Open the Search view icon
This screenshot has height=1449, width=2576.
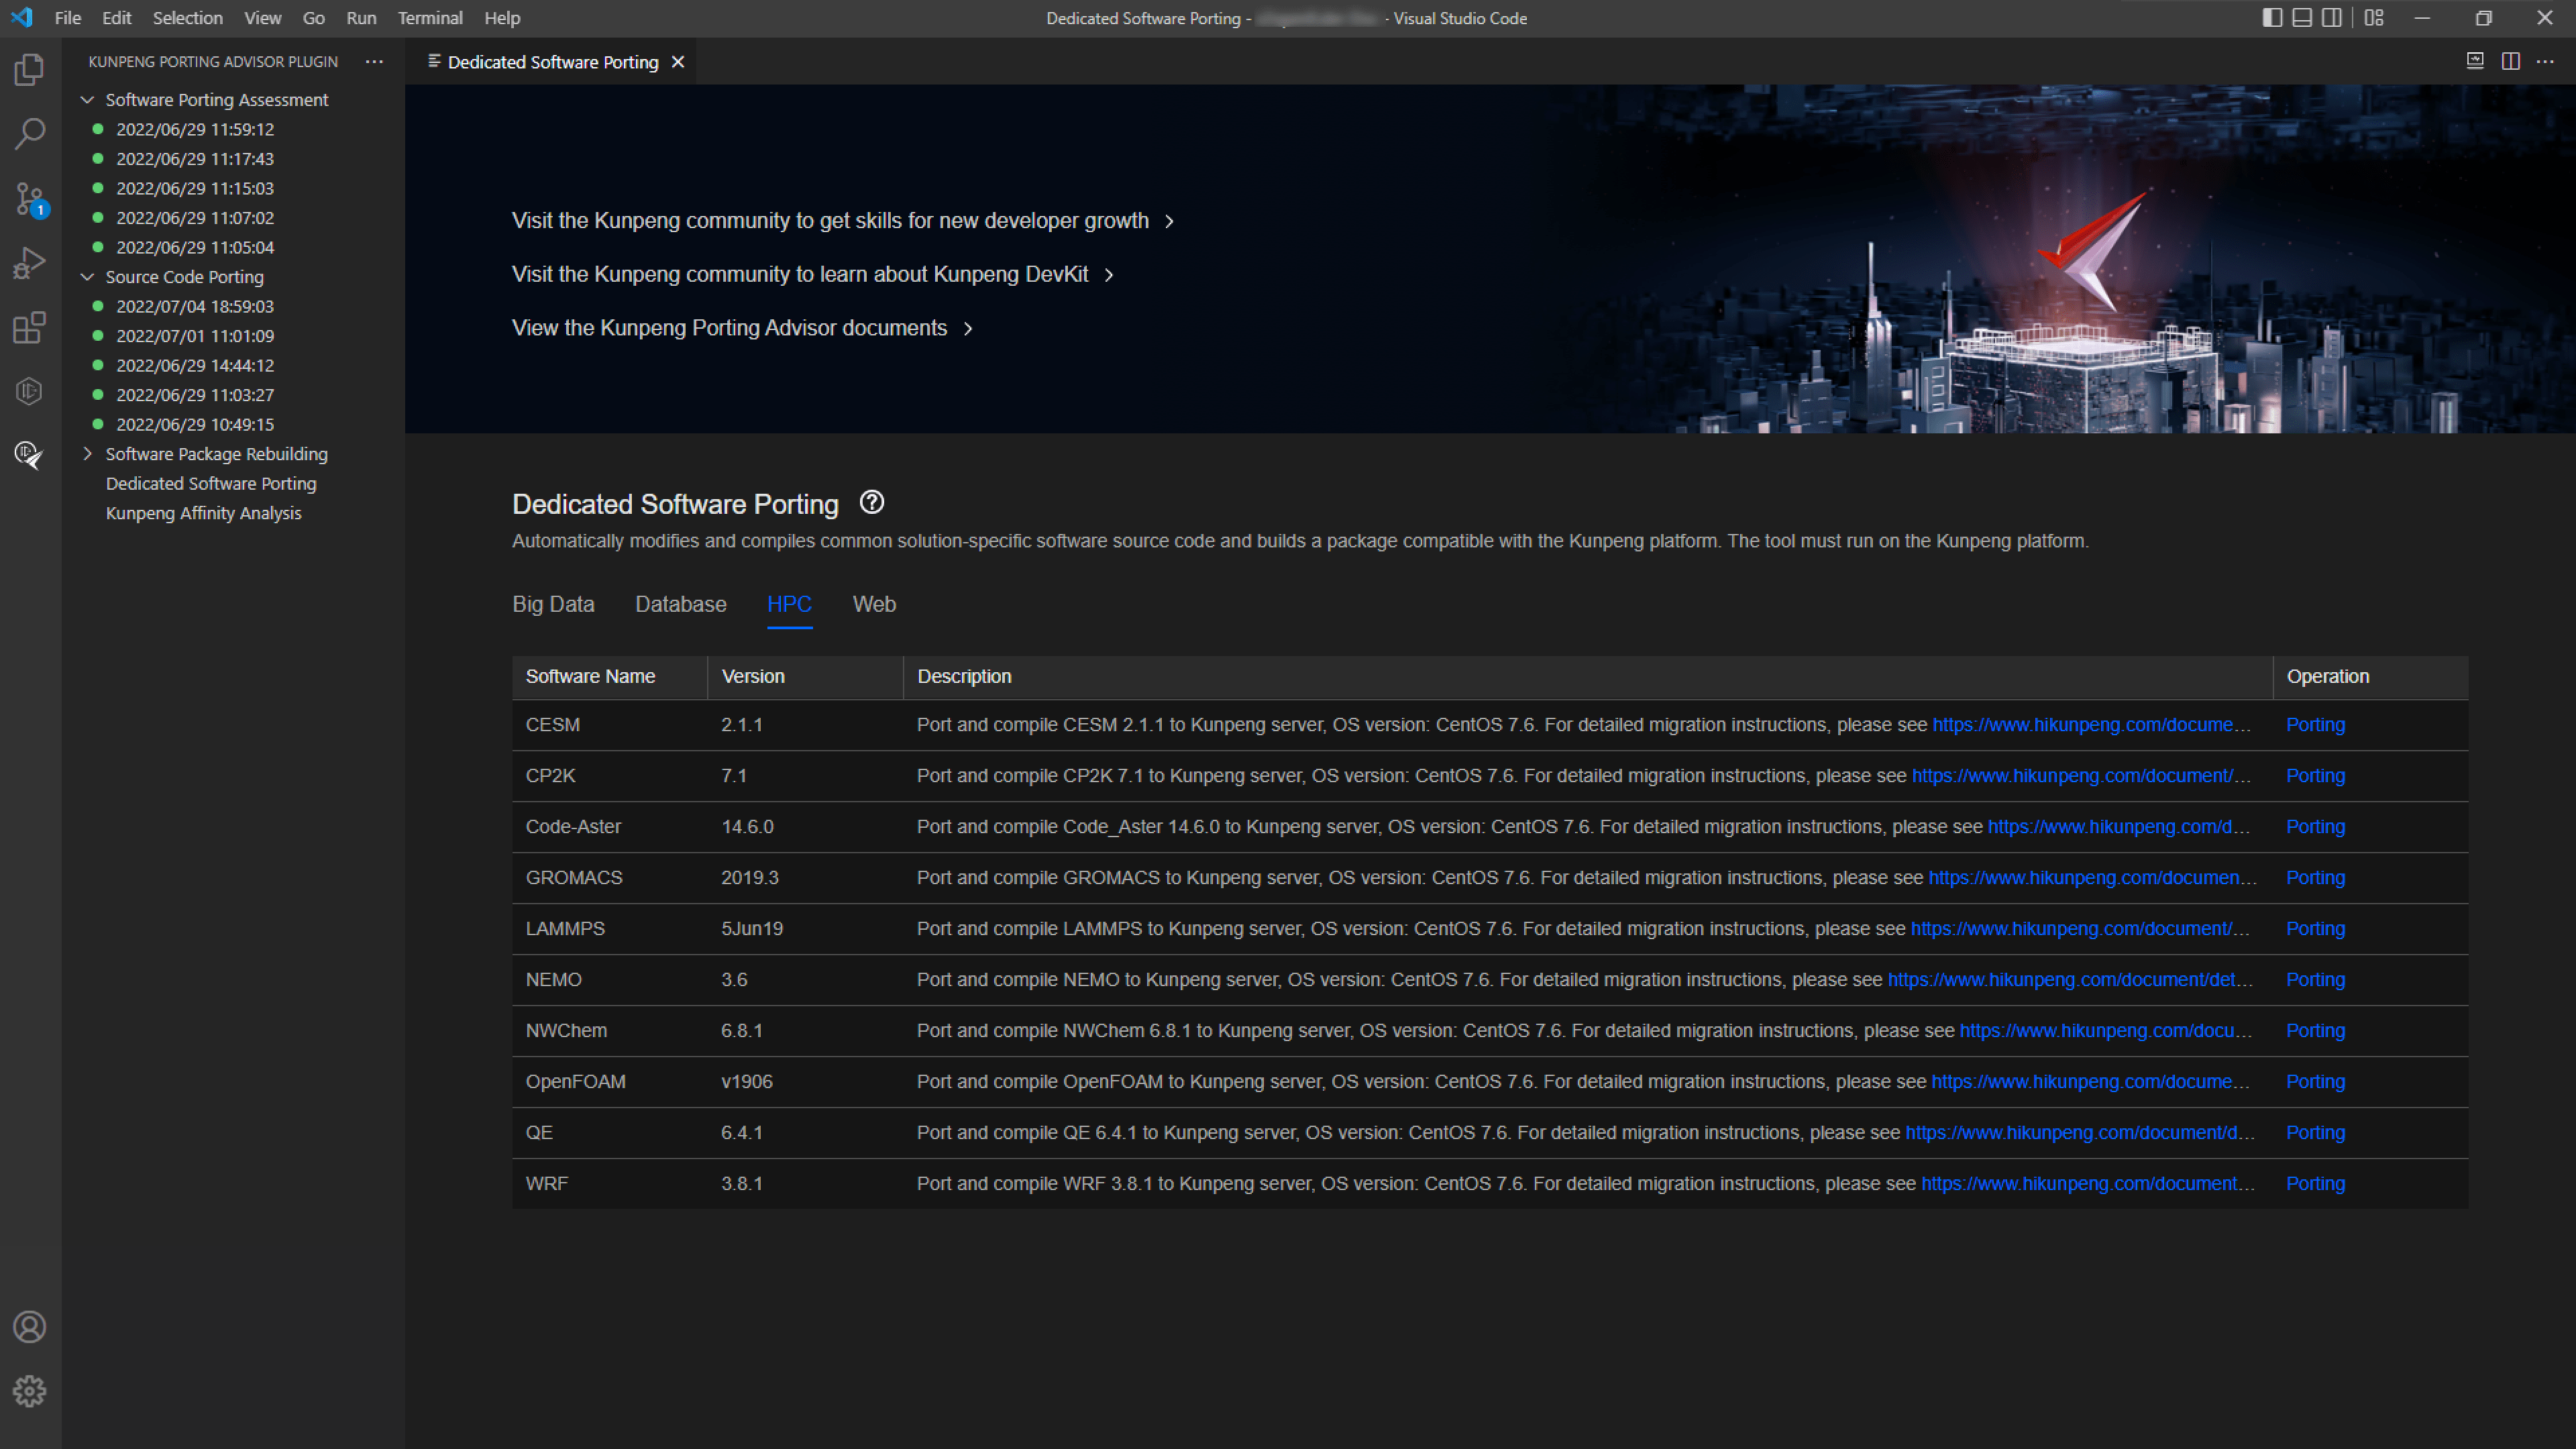(x=29, y=134)
